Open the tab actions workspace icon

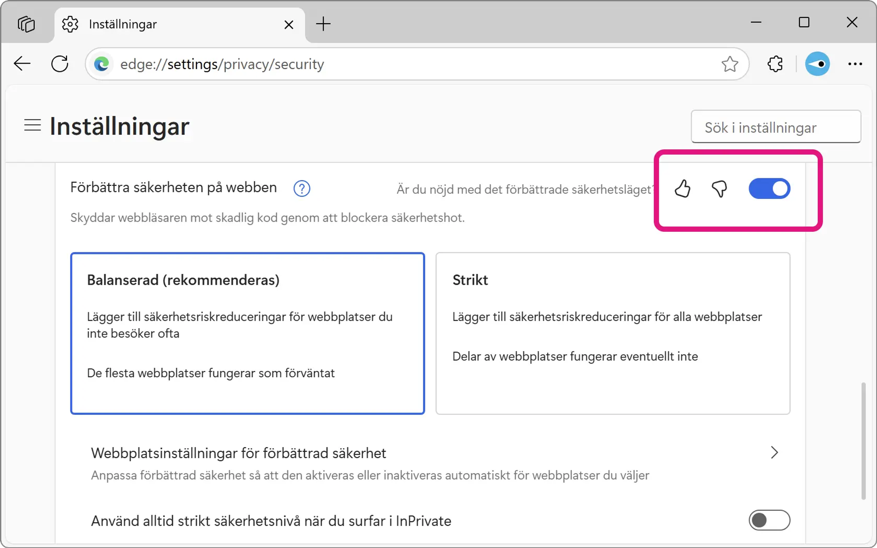[x=26, y=24]
